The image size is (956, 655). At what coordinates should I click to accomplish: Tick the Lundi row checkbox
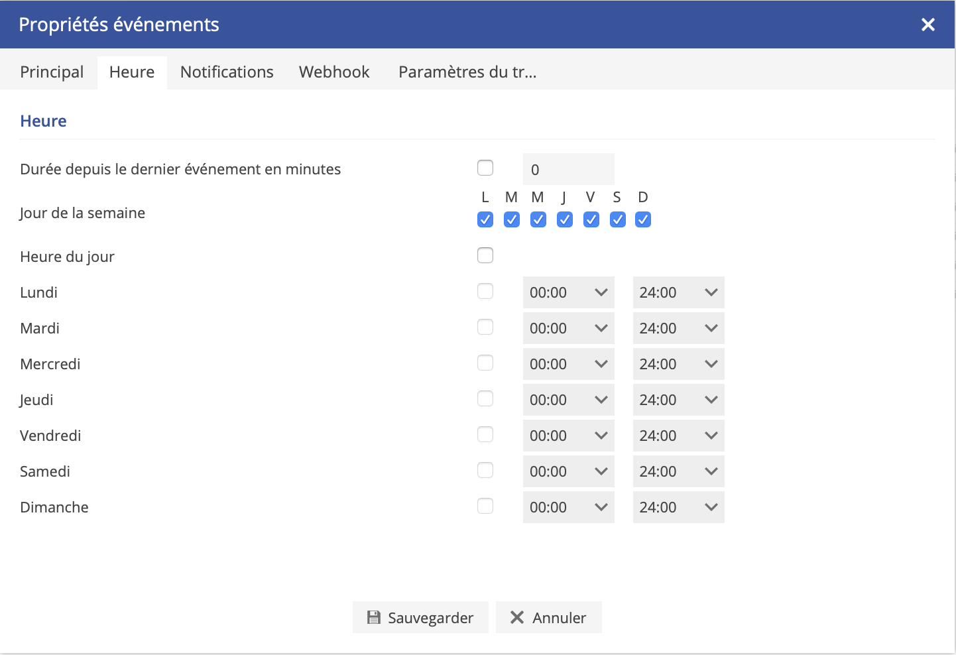[485, 291]
